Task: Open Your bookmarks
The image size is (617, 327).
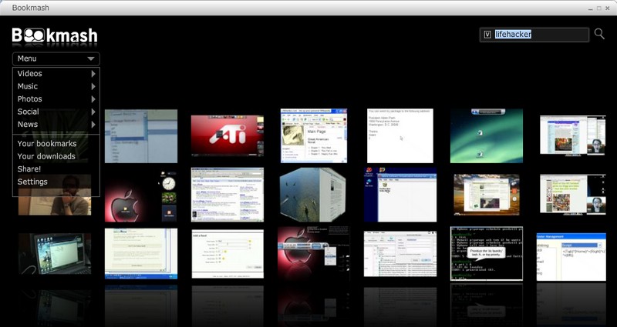Action: pos(47,143)
